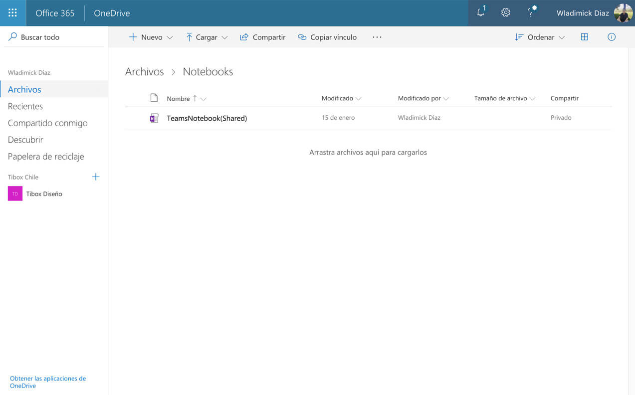Open the settings gear
This screenshot has height=395, width=635.
tap(506, 13)
